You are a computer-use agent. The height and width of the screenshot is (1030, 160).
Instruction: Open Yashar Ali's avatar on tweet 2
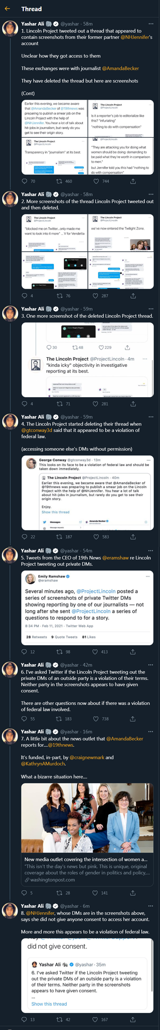(x=10, y=199)
